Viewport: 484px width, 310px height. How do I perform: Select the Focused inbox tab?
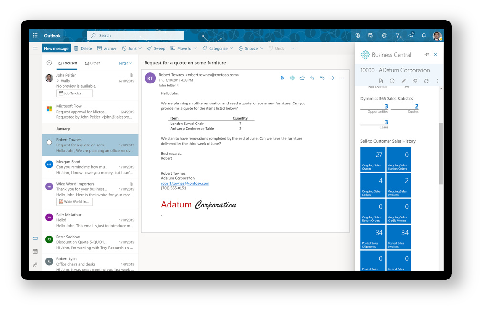pos(67,63)
